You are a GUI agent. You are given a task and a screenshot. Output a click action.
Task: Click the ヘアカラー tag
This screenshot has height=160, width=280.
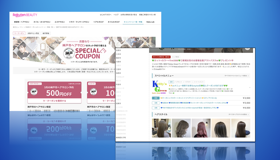pos(188,82)
